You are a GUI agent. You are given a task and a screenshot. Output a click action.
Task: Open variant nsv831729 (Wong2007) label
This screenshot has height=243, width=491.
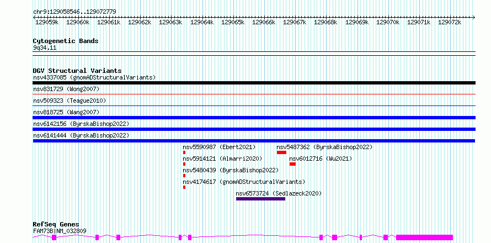[x=66, y=89]
